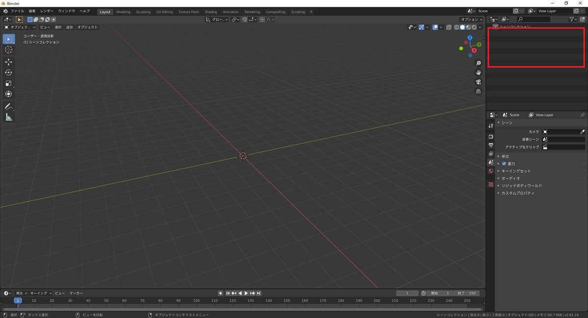Choose the Move tool
588x318 pixels.
pos(8,62)
